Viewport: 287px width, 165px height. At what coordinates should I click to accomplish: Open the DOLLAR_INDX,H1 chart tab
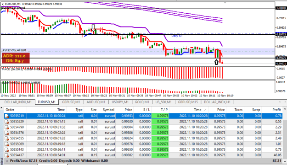(x=217, y=102)
